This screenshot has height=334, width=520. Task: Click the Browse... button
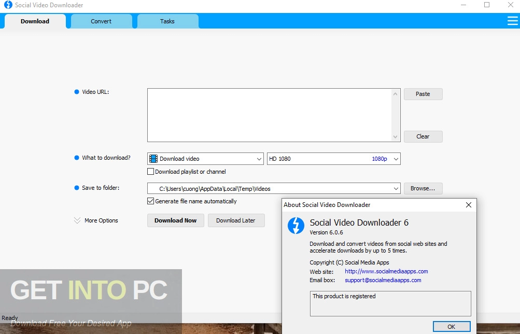click(x=423, y=188)
